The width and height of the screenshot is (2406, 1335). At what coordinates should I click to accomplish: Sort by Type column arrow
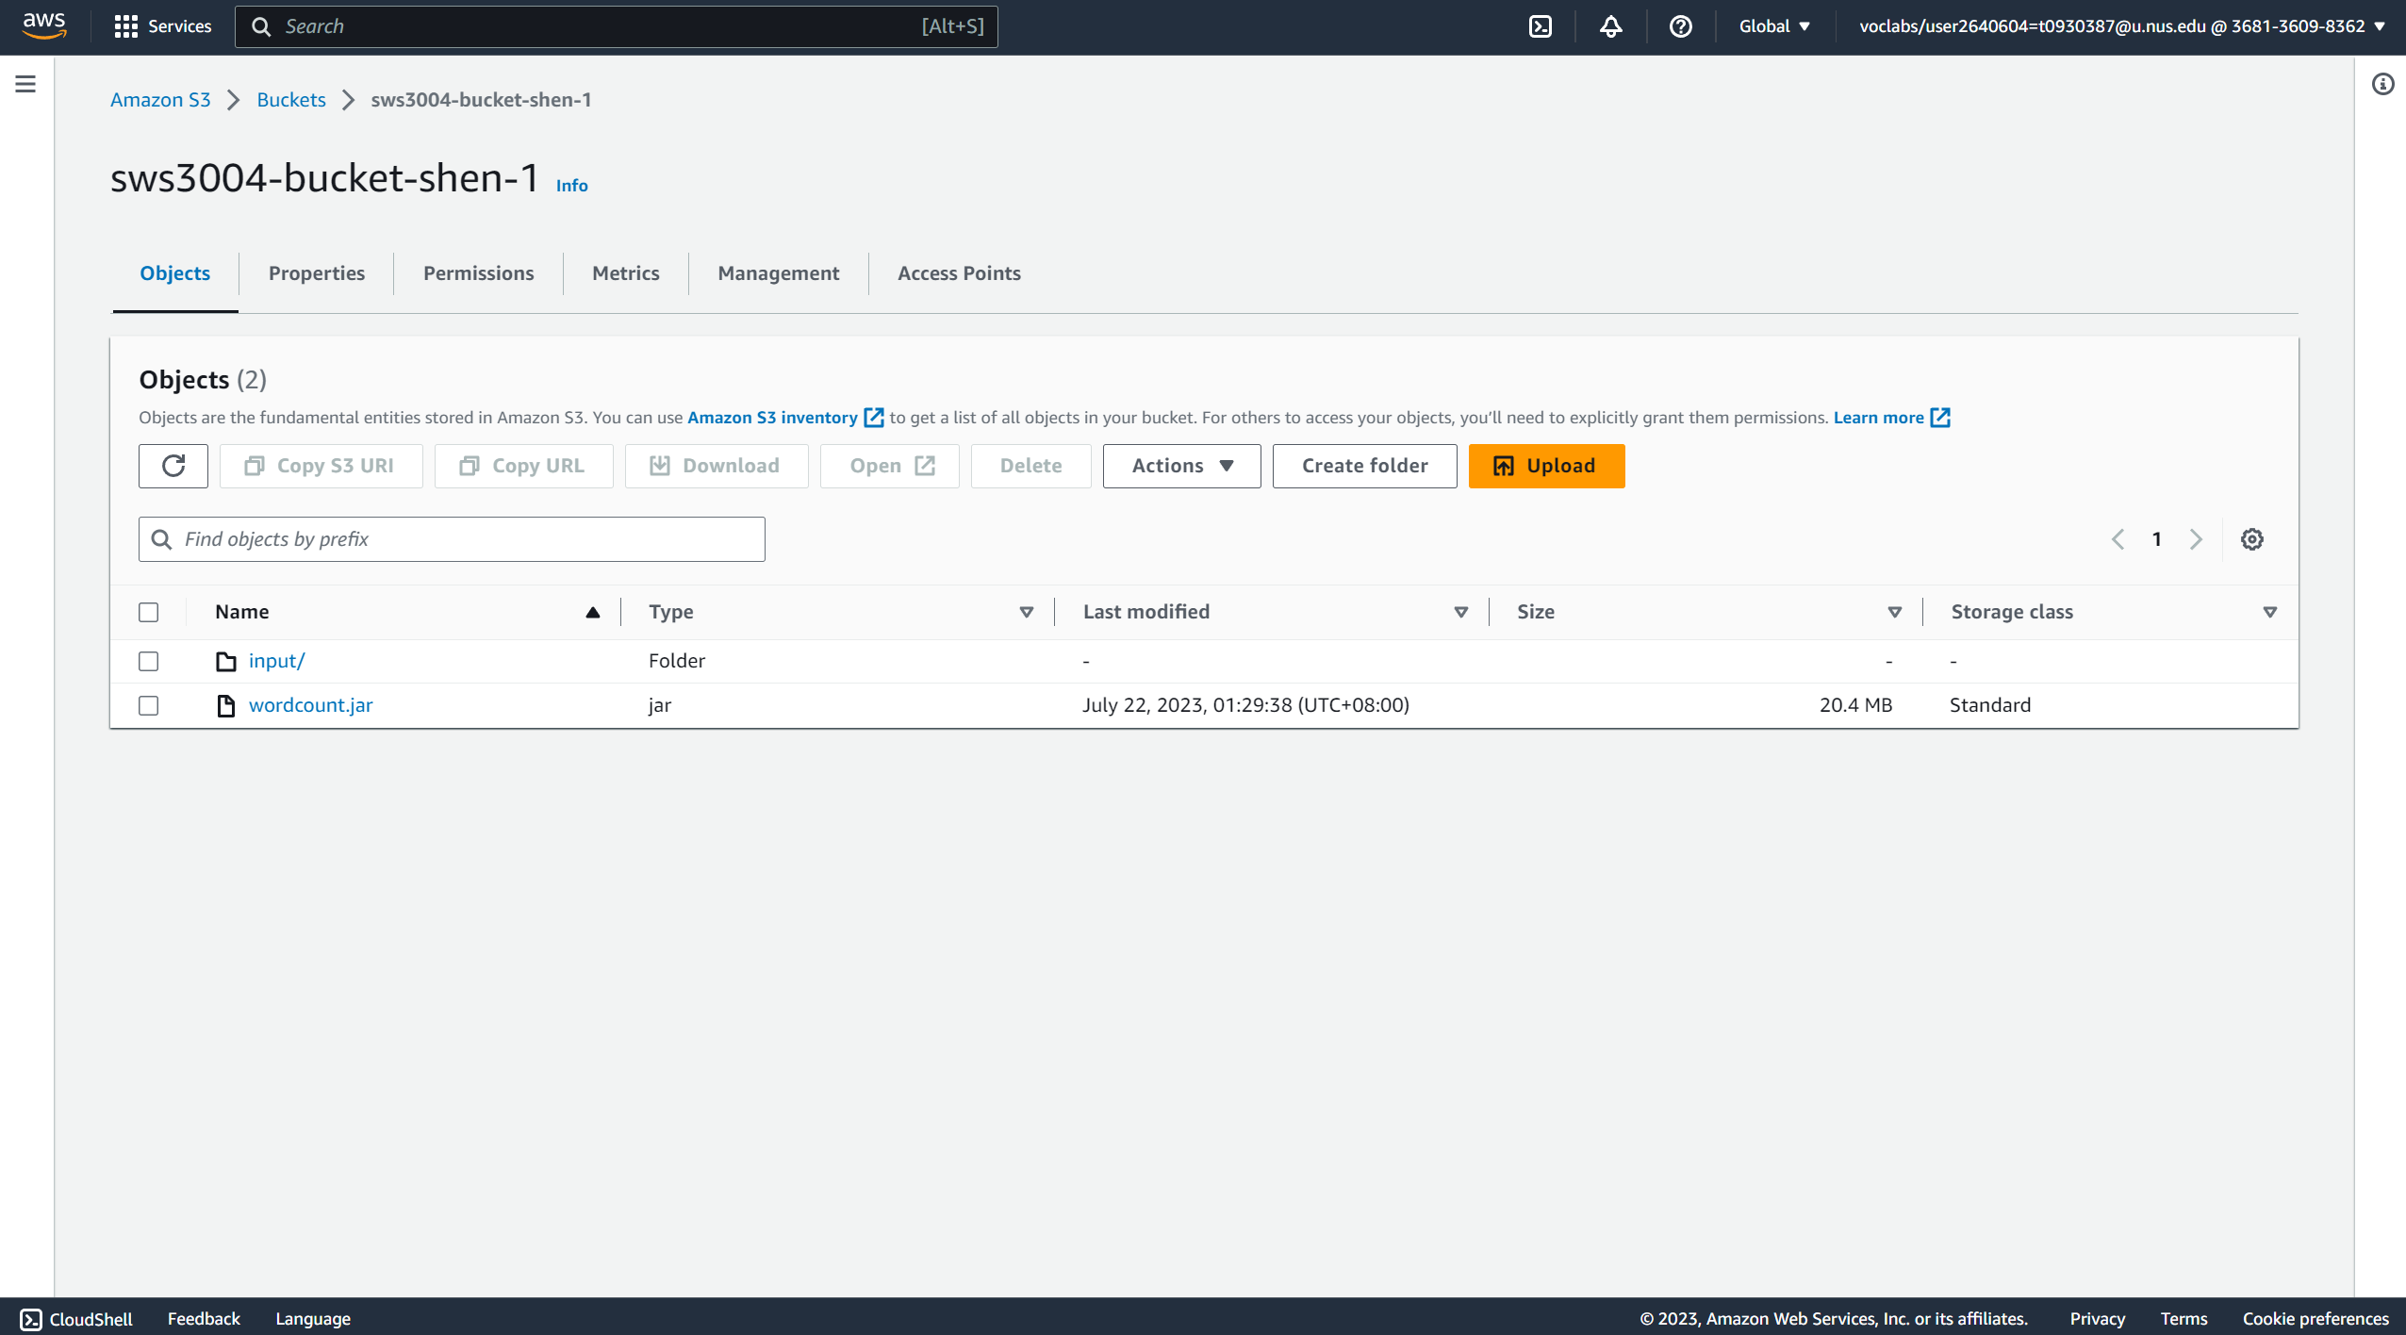[1027, 612]
